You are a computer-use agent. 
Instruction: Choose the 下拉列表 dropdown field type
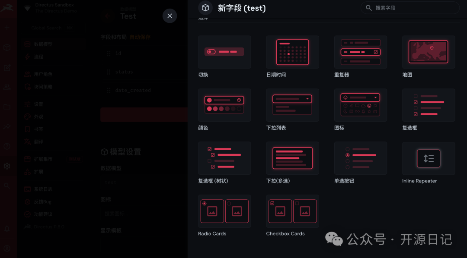pyautogui.click(x=292, y=105)
